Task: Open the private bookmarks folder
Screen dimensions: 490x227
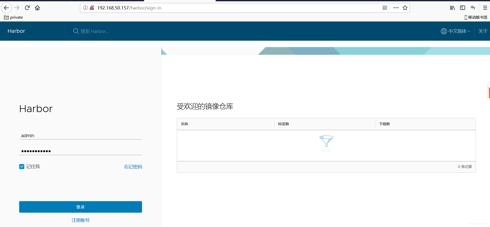Action: [14, 17]
